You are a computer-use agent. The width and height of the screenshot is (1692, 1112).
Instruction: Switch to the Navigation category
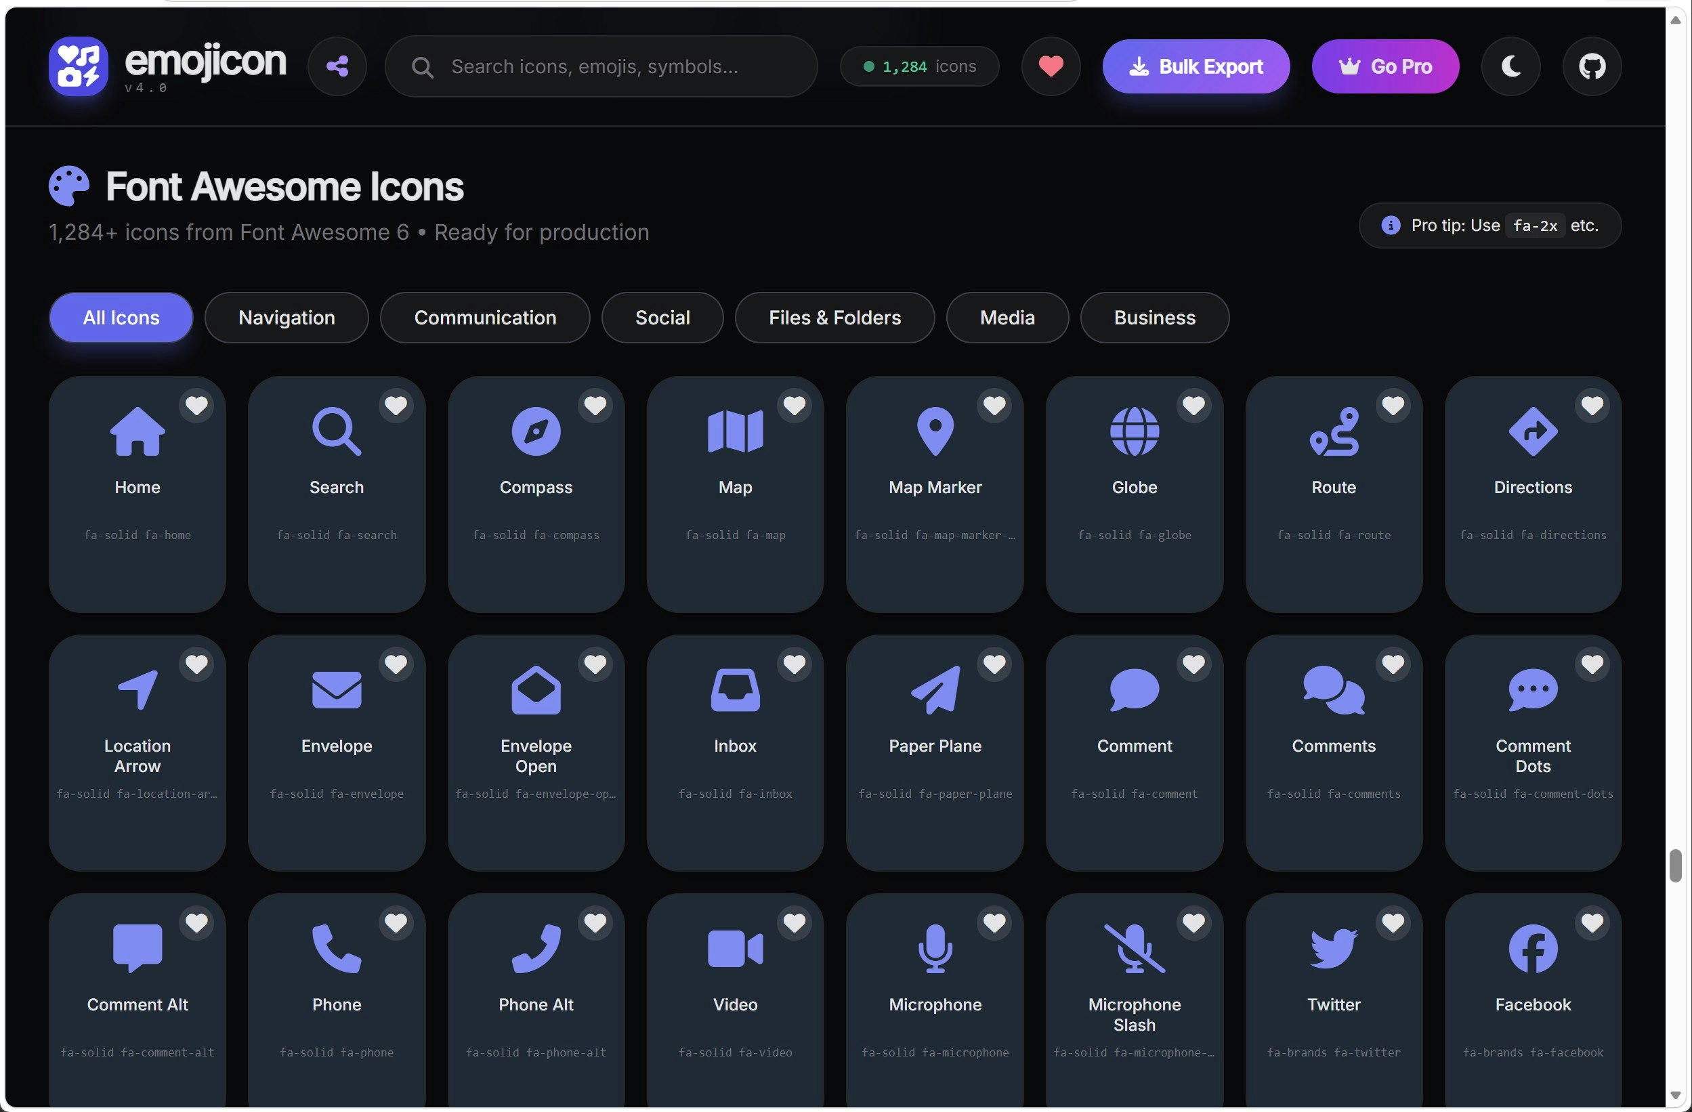click(x=287, y=318)
